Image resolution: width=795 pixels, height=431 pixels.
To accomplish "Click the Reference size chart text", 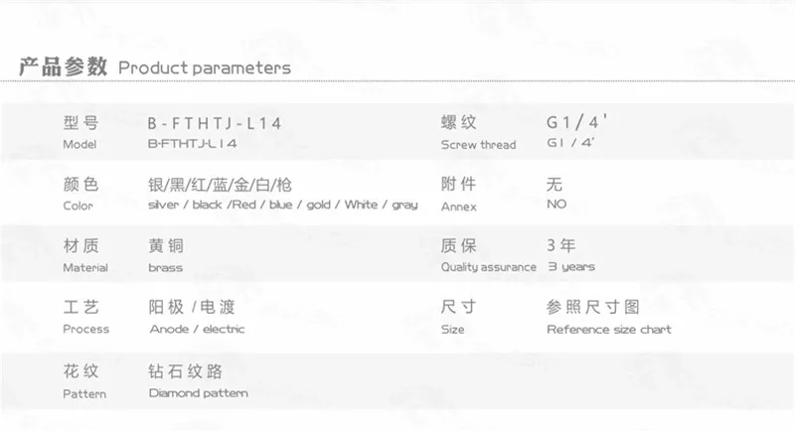I will pyautogui.click(x=609, y=330).
